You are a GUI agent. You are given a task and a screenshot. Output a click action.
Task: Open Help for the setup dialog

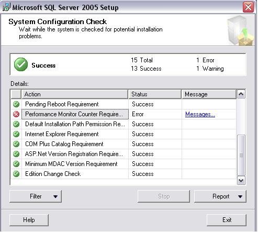click(29, 220)
